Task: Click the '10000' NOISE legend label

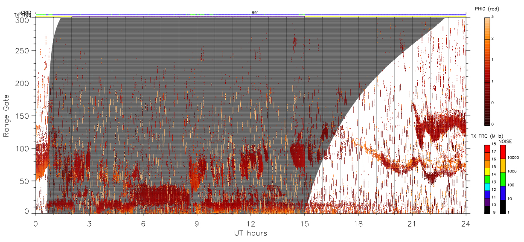Action: pyautogui.click(x=513, y=157)
